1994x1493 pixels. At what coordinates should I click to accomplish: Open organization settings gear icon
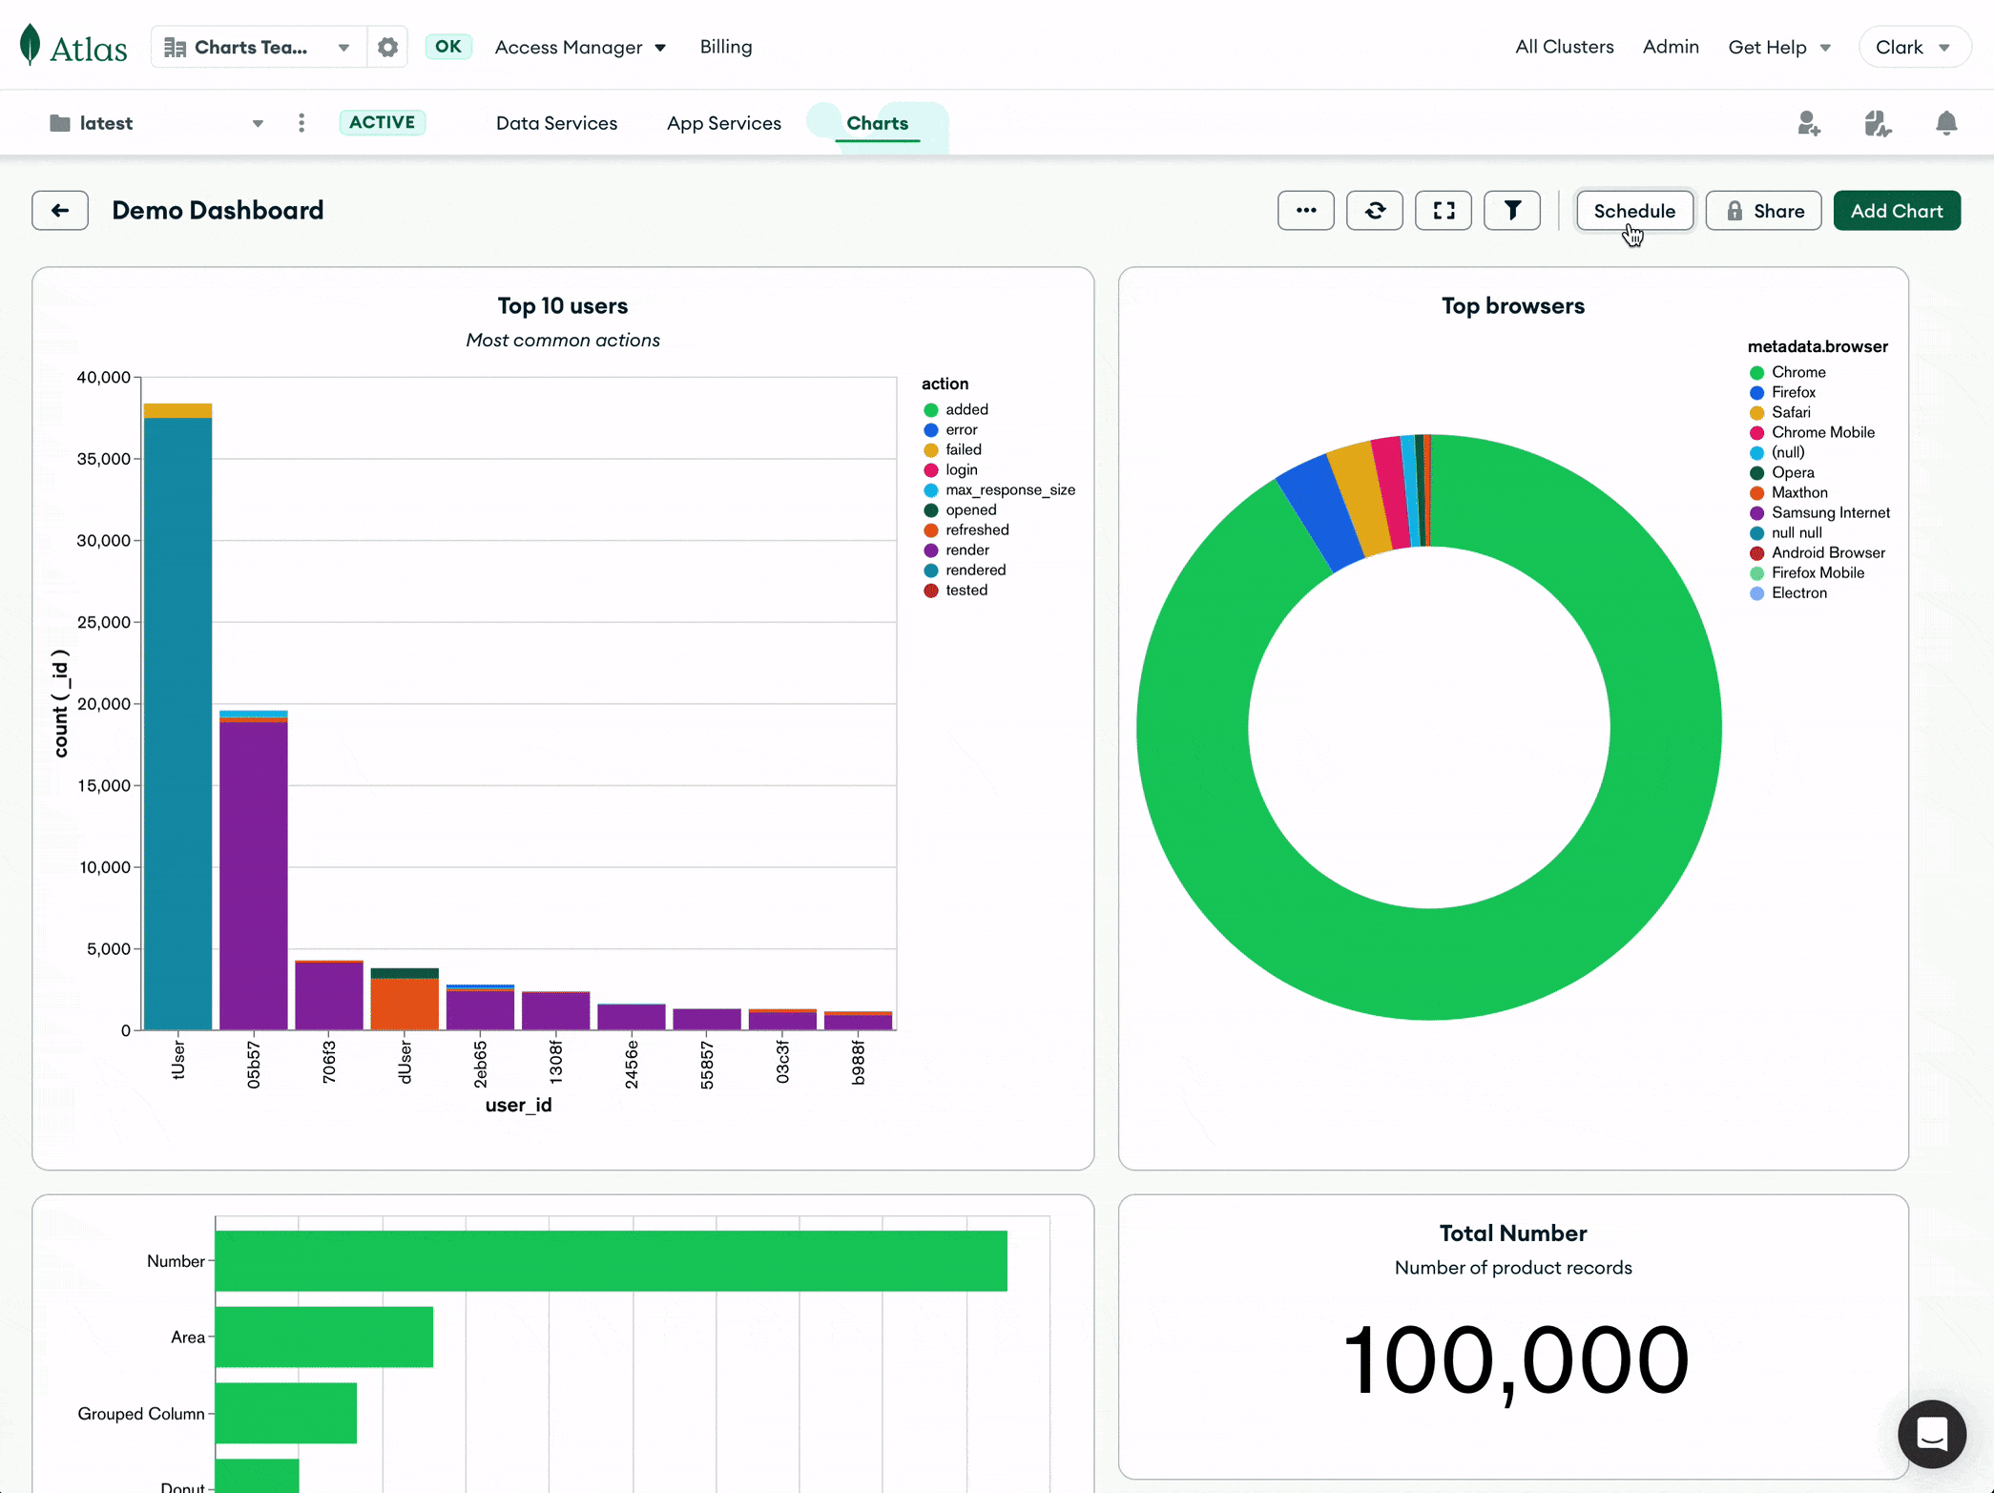pyautogui.click(x=387, y=47)
